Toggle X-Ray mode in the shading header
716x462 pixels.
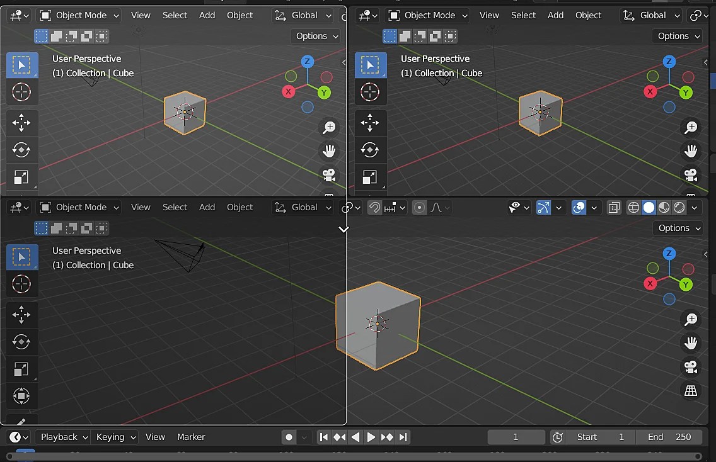point(614,207)
